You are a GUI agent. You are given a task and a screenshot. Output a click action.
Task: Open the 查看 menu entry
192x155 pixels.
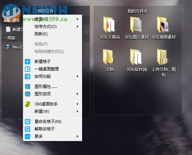(x=52, y=19)
